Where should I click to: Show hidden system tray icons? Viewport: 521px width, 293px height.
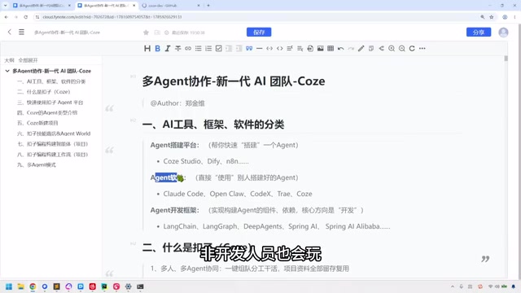pyautogui.click(x=453, y=286)
